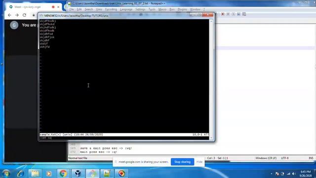Click the G avatar on the Meet page
Viewport: 316px width, 178px height.
14,25
